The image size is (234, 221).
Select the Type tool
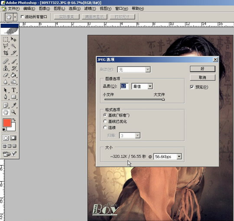tap(13, 90)
